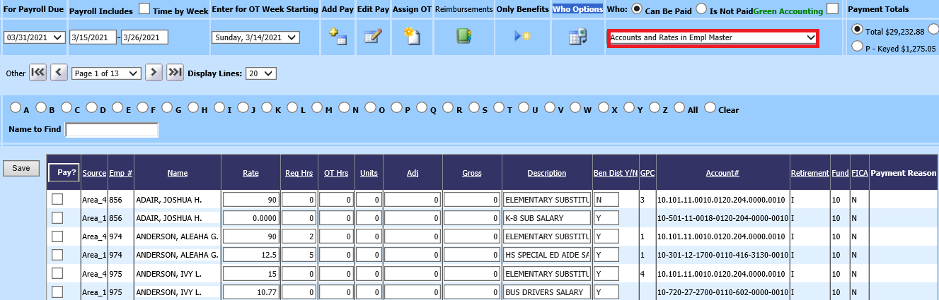The width and height of the screenshot is (939, 300).
Task: Open the Page 1 of 13 dropdown
Action: point(107,73)
